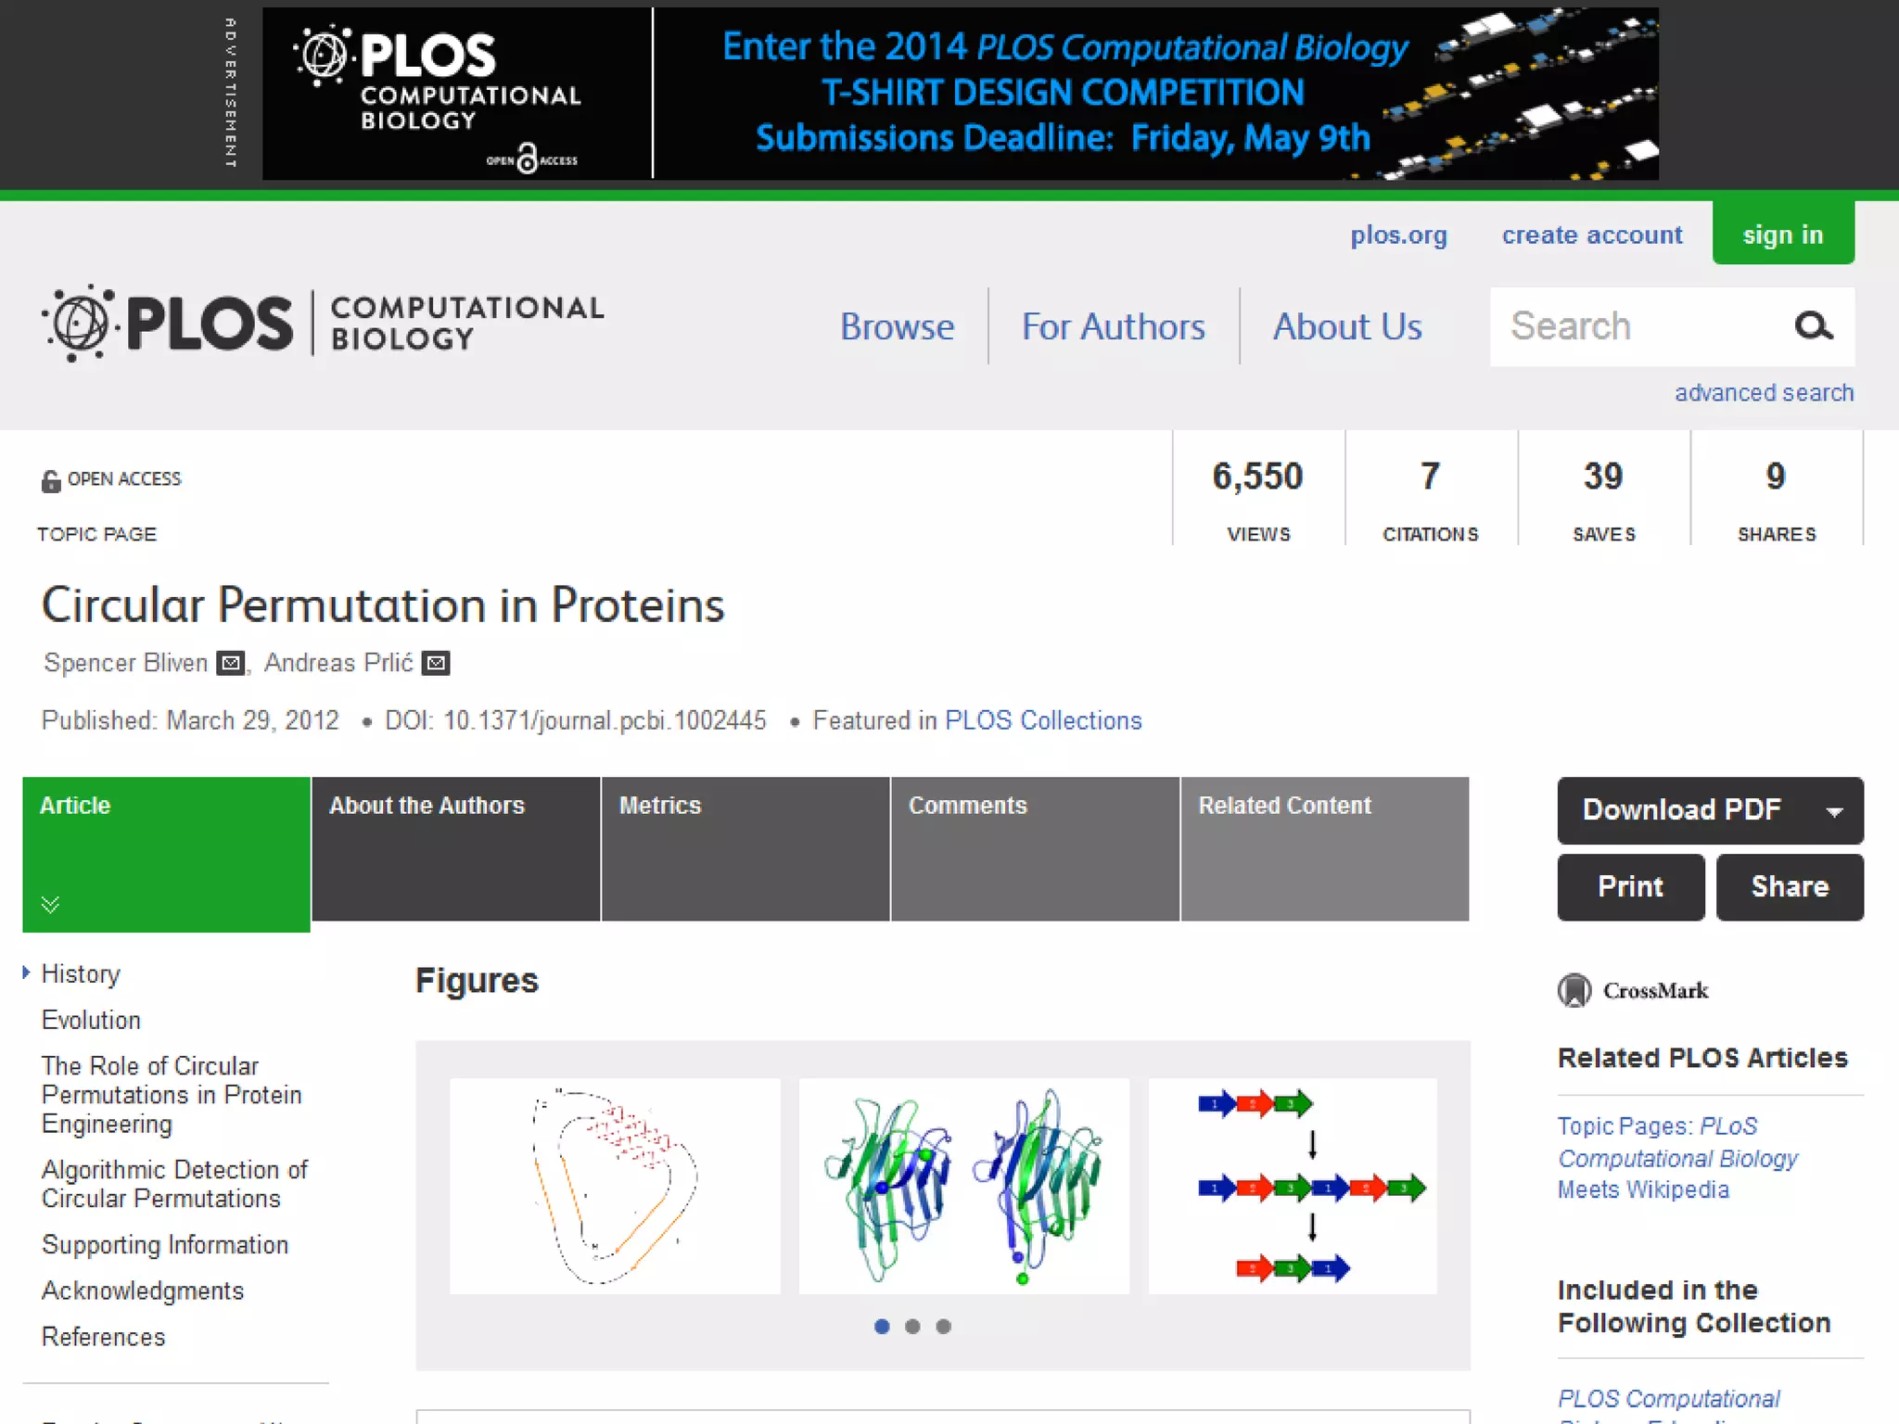The height and width of the screenshot is (1424, 1899).
Task: Click Andreas Prlić's email envelope icon
Action: pyautogui.click(x=436, y=663)
